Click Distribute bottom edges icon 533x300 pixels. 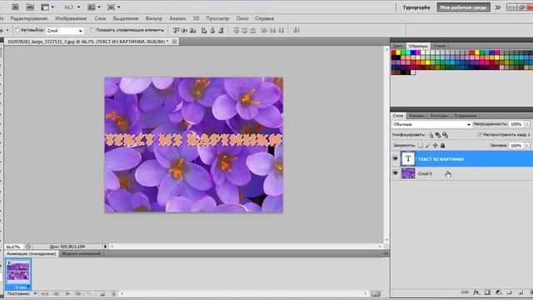click(252, 30)
